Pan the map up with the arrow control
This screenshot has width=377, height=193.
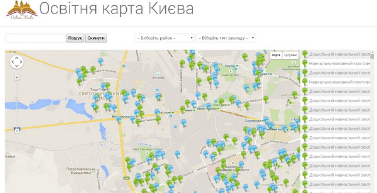[x=16, y=58]
